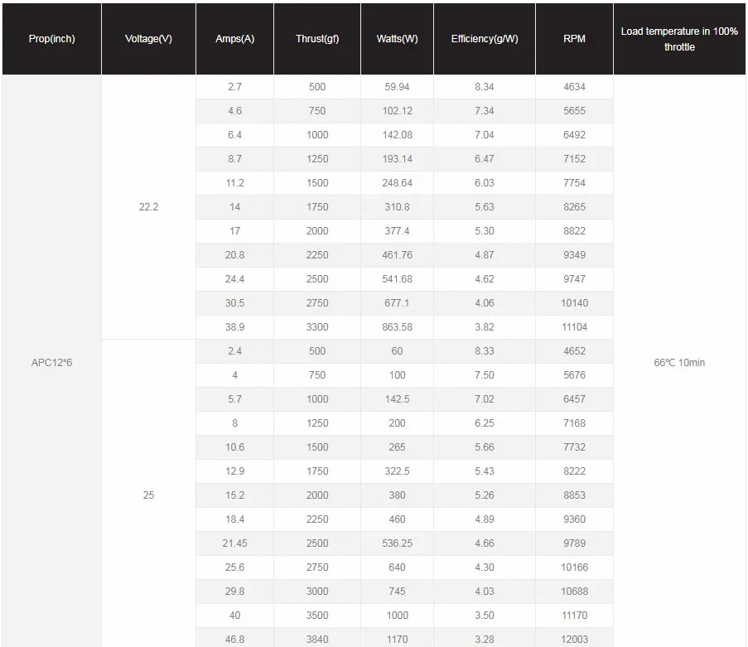
Task: Click the 21.45 amps value
Action: tap(234, 543)
